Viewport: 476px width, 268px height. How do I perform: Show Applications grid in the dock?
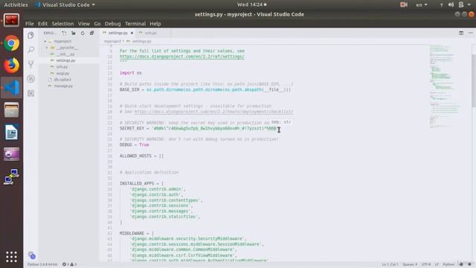click(x=12, y=257)
